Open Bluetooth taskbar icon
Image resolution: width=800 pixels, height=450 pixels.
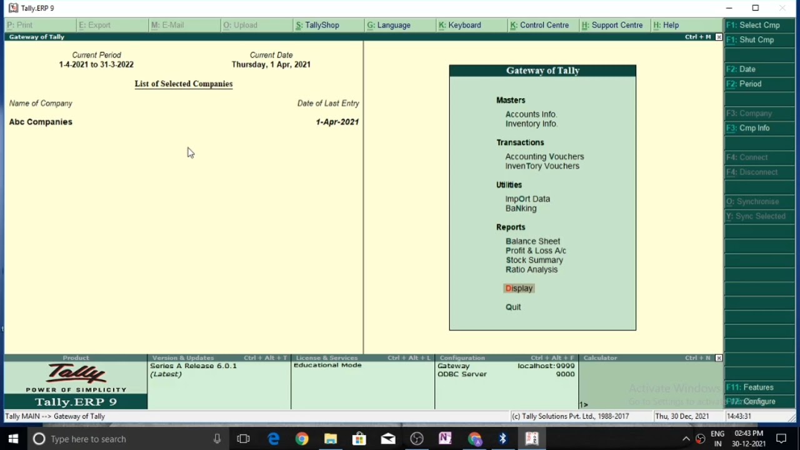coord(502,439)
